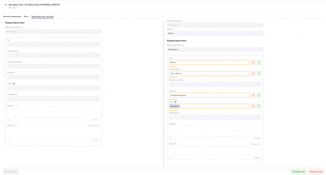The width and height of the screenshot is (326, 175).
Task: Reject the 121 x 58 см size change
Action: (253, 73)
